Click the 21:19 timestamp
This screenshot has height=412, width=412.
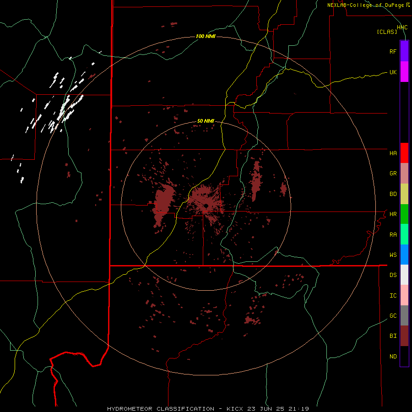click(299, 409)
